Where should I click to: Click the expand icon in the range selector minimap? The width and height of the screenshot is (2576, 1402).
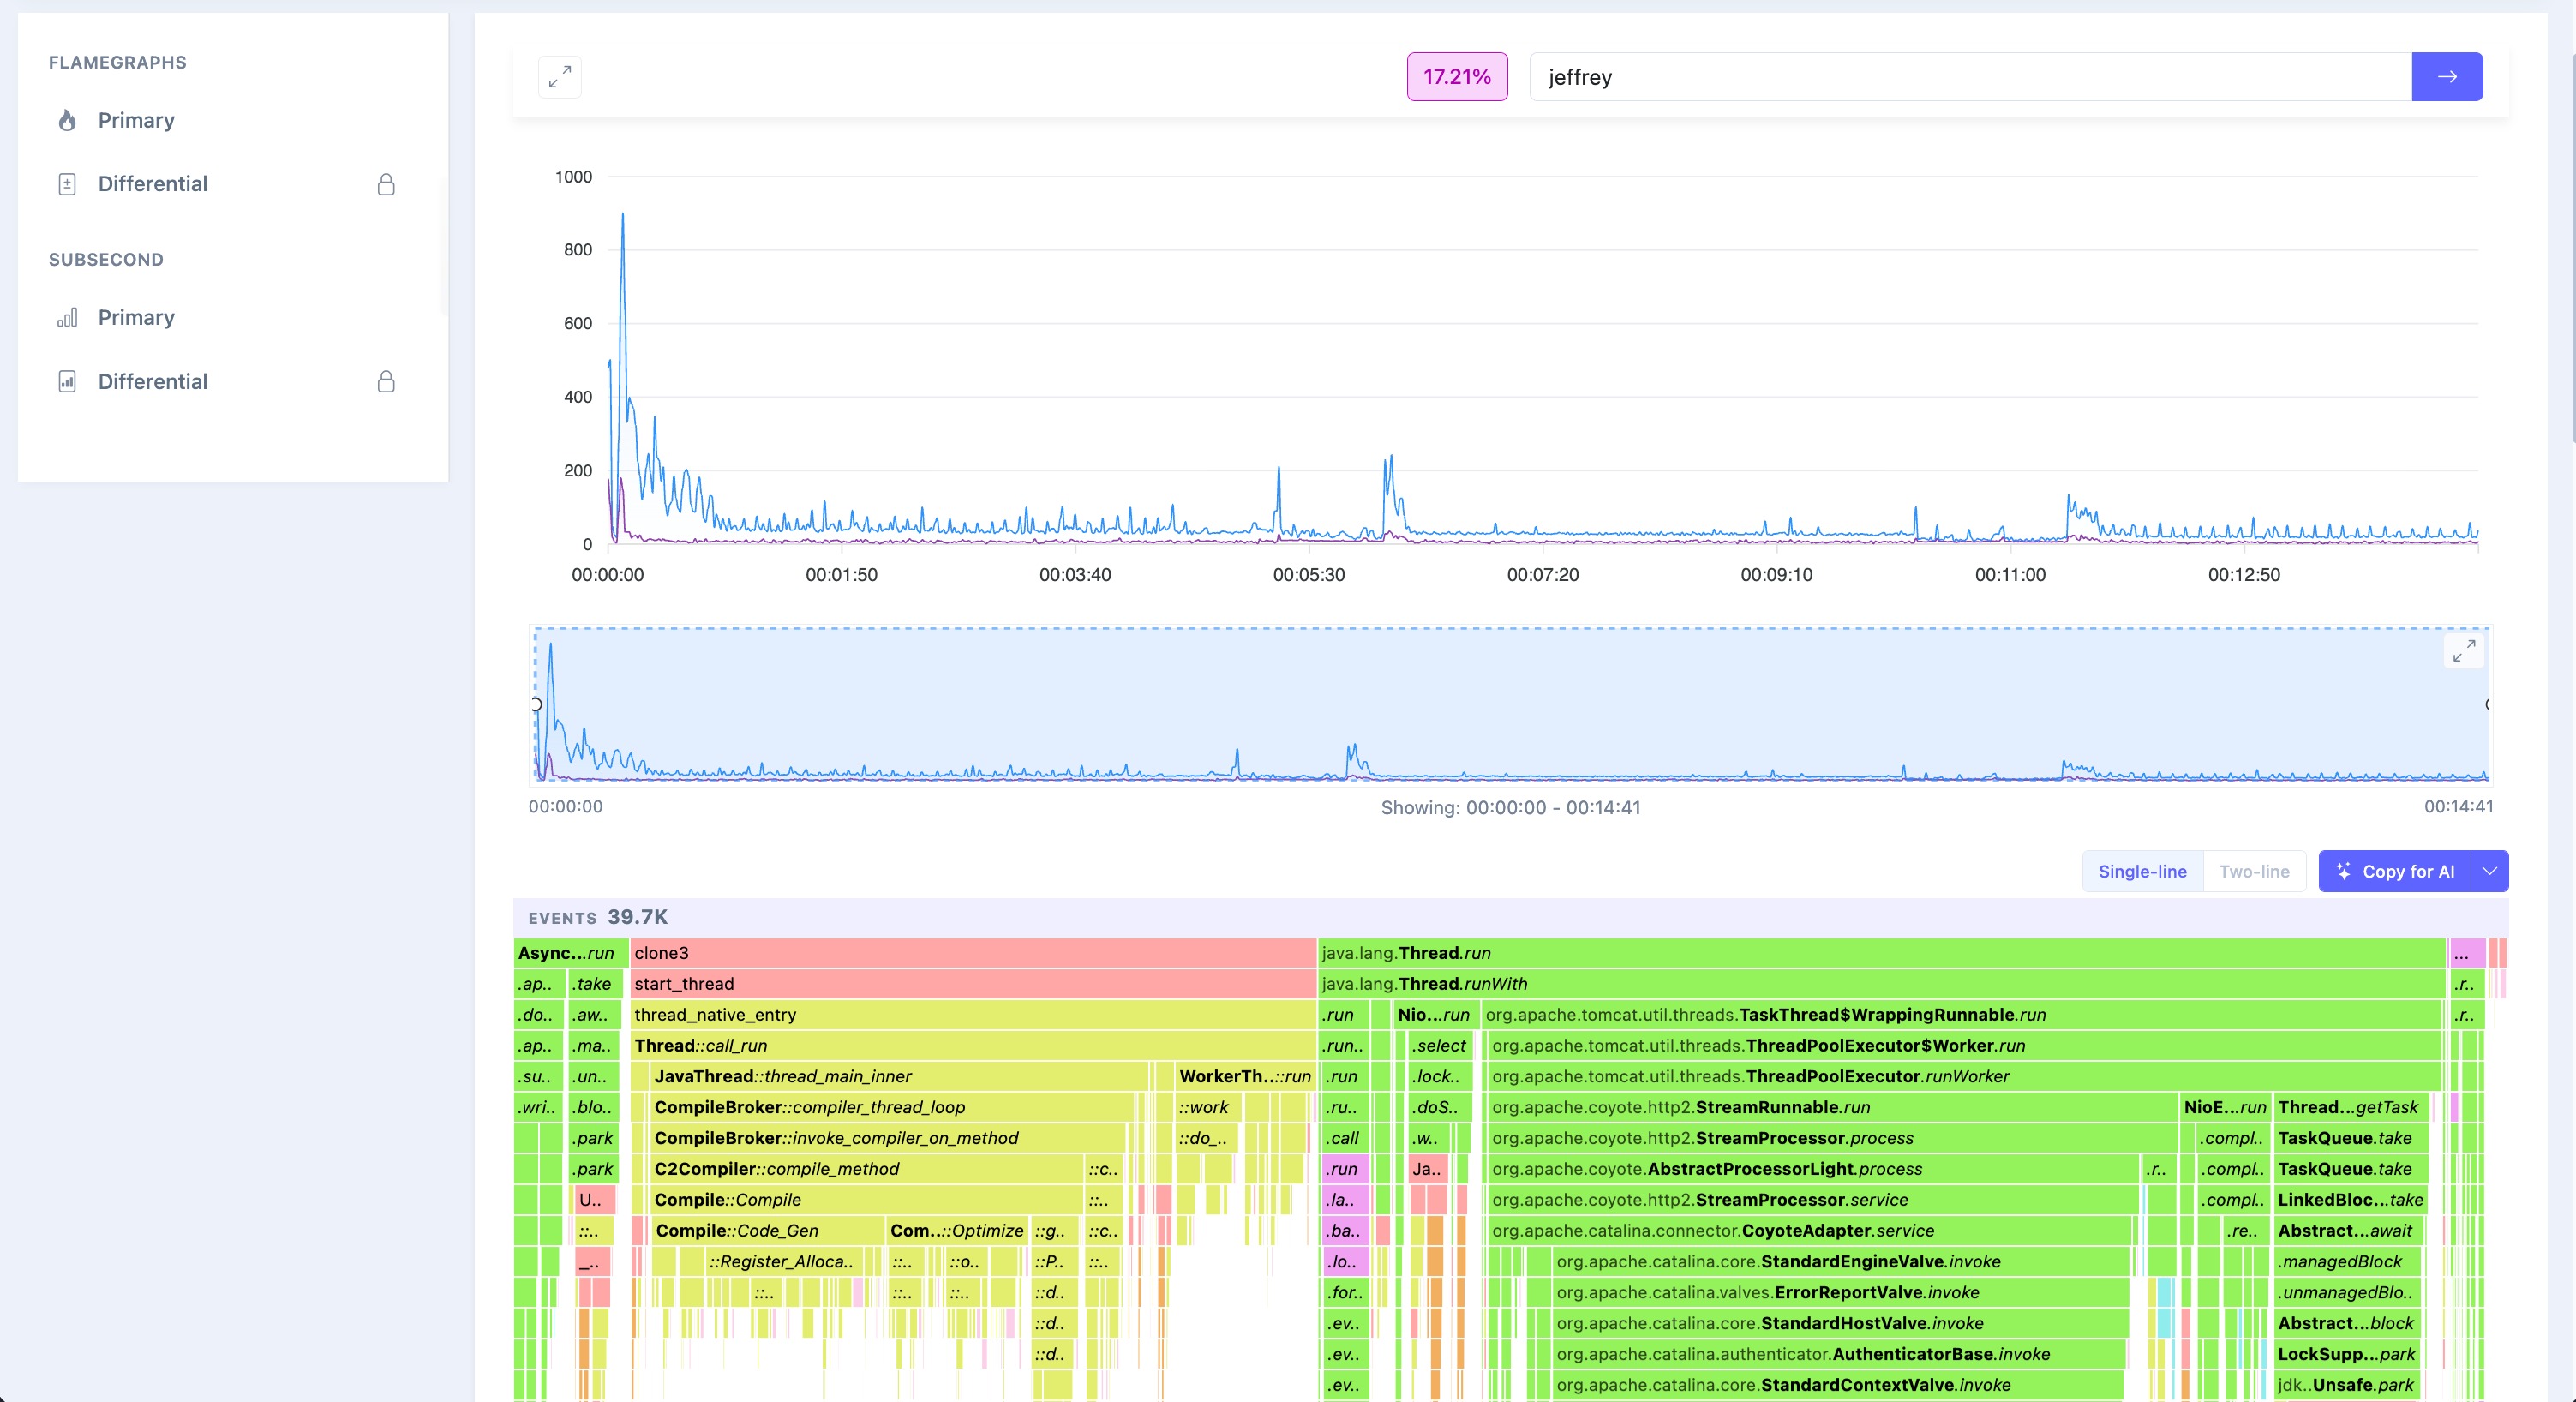tap(2464, 651)
